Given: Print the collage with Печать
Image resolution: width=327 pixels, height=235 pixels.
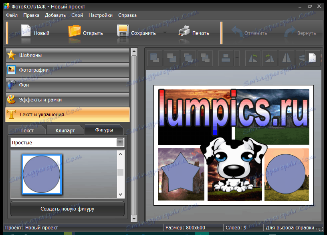Looking at the screenshot, I should tap(194, 32).
